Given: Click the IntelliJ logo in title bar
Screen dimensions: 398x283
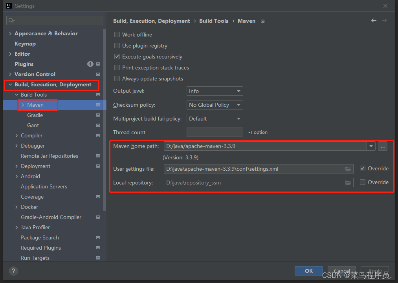Looking at the screenshot, I should click(x=9, y=5).
